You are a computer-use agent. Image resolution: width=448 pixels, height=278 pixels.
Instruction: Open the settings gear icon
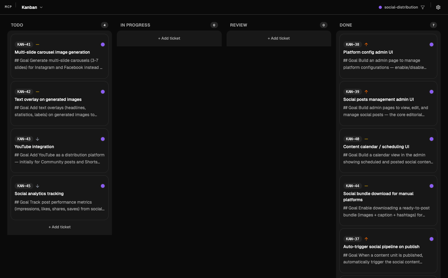[x=438, y=7]
